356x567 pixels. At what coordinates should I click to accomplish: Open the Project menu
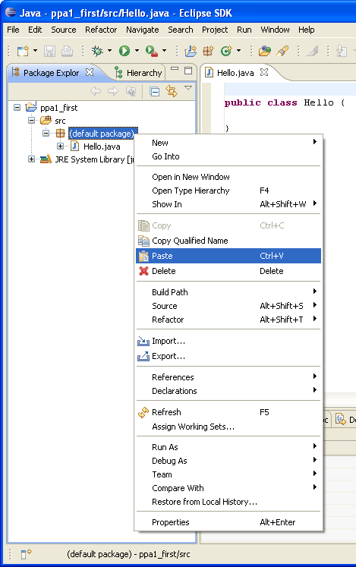(215, 30)
